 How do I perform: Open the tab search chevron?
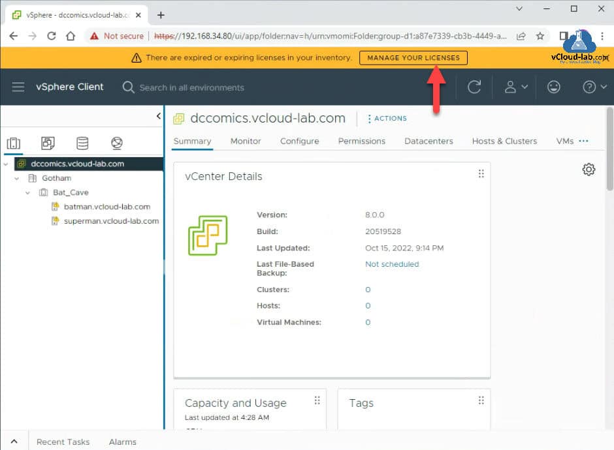(519, 8)
